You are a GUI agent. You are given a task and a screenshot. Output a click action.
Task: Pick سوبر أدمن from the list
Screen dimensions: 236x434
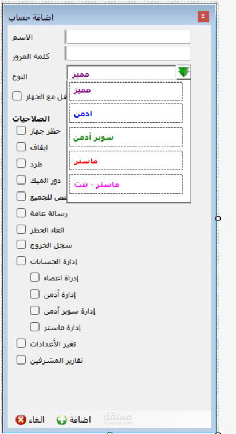pyautogui.click(x=126, y=136)
